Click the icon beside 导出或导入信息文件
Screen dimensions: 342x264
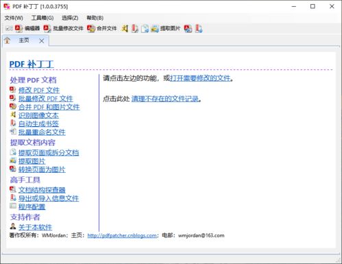pos(13,197)
